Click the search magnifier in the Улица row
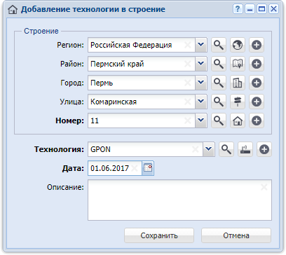The height and width of the screenshot is (255, 286). 219,102
